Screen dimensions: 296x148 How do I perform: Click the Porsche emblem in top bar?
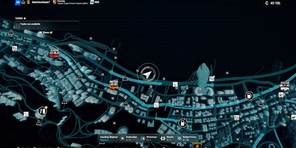54,2
